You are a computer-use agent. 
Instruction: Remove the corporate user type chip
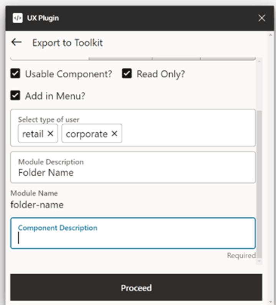[114, 134]
